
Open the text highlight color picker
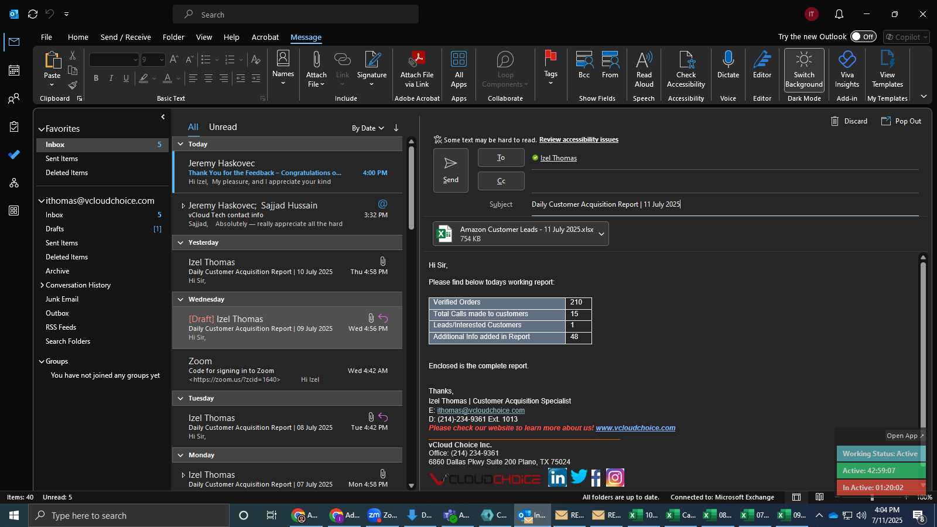[x=155, y=78]
